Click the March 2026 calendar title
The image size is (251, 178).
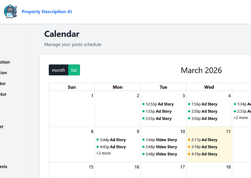pos(201,70)
